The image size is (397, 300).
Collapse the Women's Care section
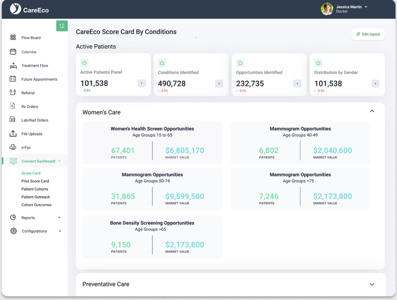[x=372, y=111]
